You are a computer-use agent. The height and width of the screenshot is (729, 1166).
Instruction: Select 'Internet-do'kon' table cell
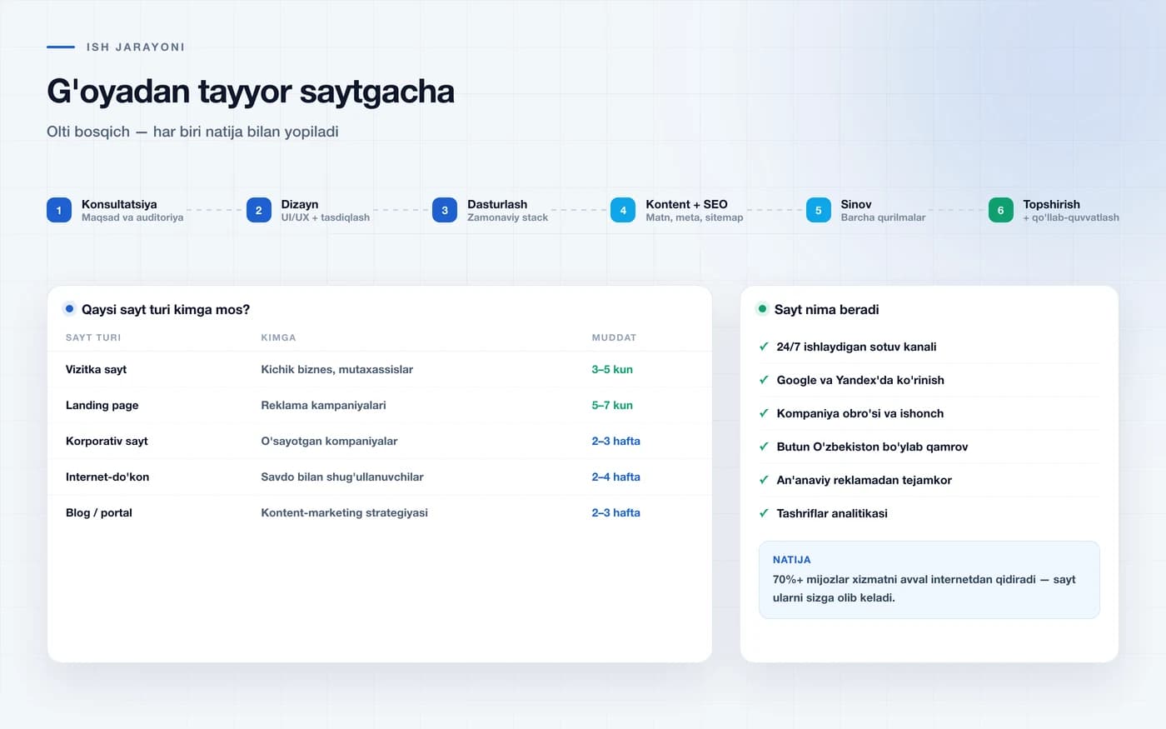pos(107,477)
